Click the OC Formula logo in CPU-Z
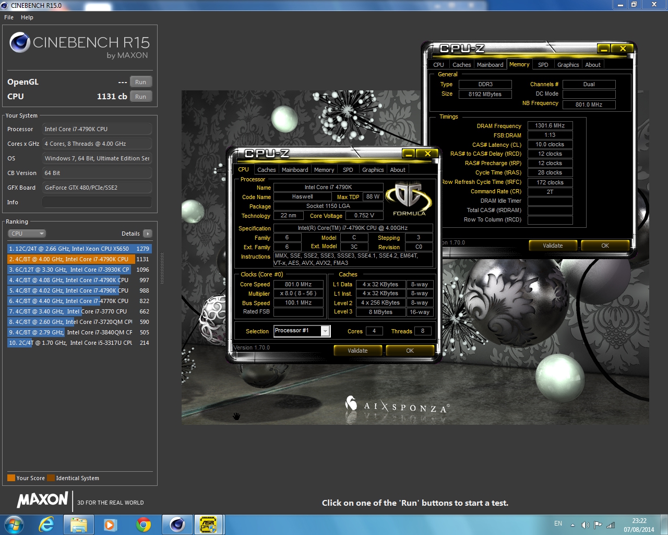Image resolution: width=668 pixels, height=535 pixels. tap(409, 199)
